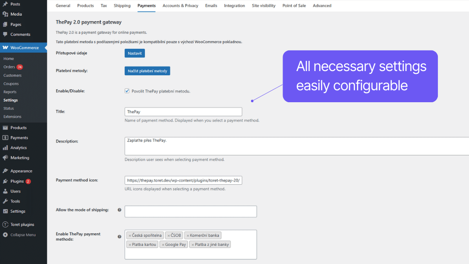
Task: Switch to the Point of Sale tab
Action: click(294, 5)
